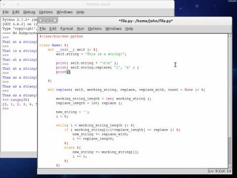Click the 'No Subprocess' line in Shell
Viewport: 237px width, 178px height.
click(x=20, y=33)
